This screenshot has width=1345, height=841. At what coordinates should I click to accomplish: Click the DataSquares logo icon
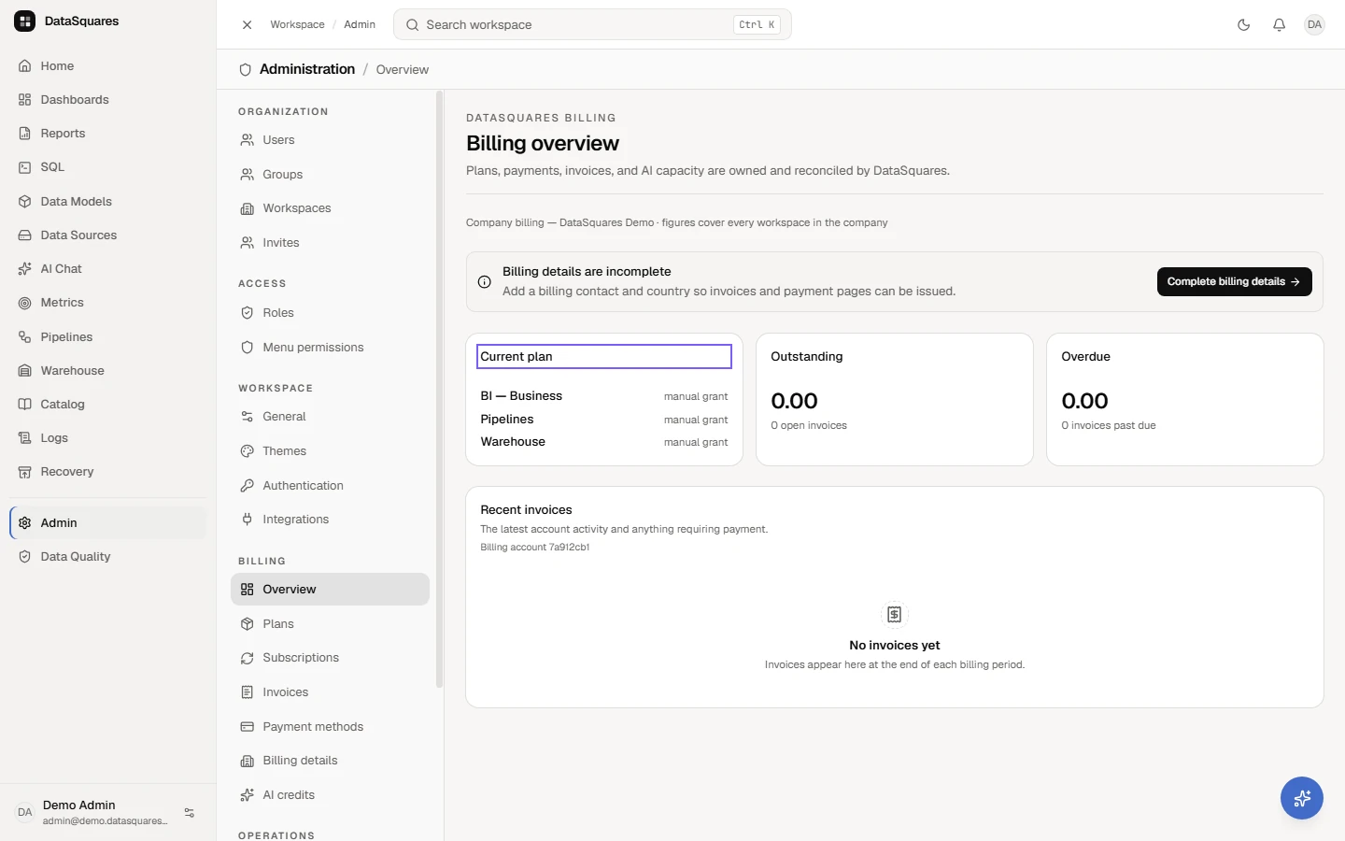click(x=25, y=21)
